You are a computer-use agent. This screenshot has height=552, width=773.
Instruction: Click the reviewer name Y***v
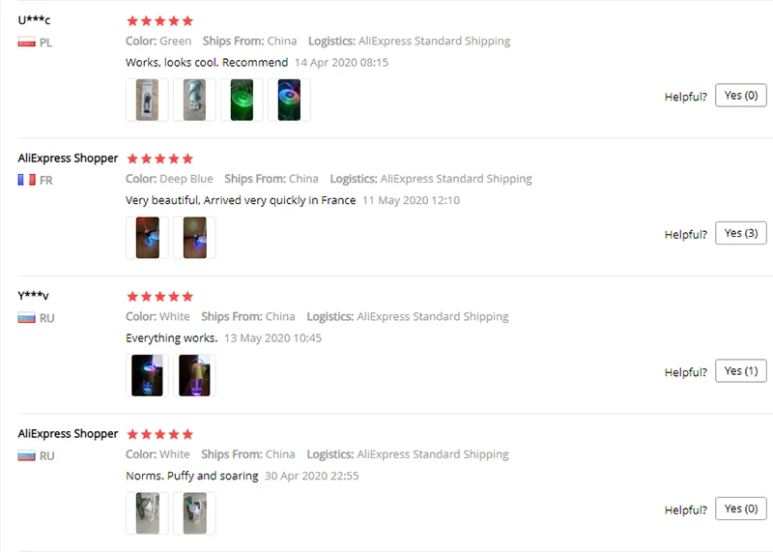pyautogui.click(x=33, y=296)
